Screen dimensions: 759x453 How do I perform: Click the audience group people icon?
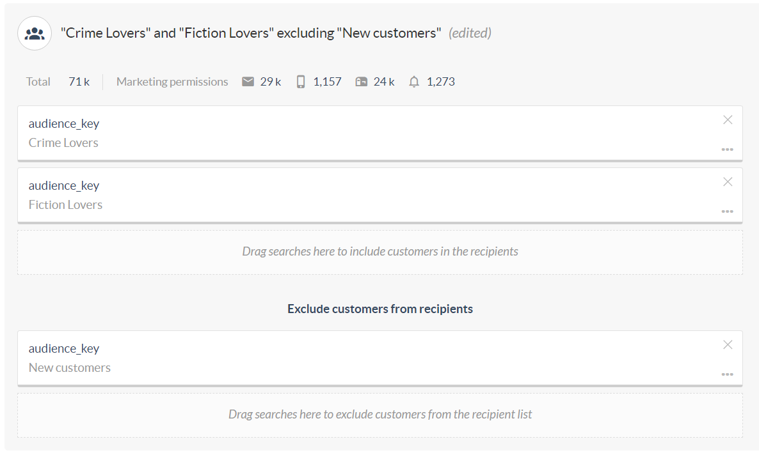[x=35, y=33]
